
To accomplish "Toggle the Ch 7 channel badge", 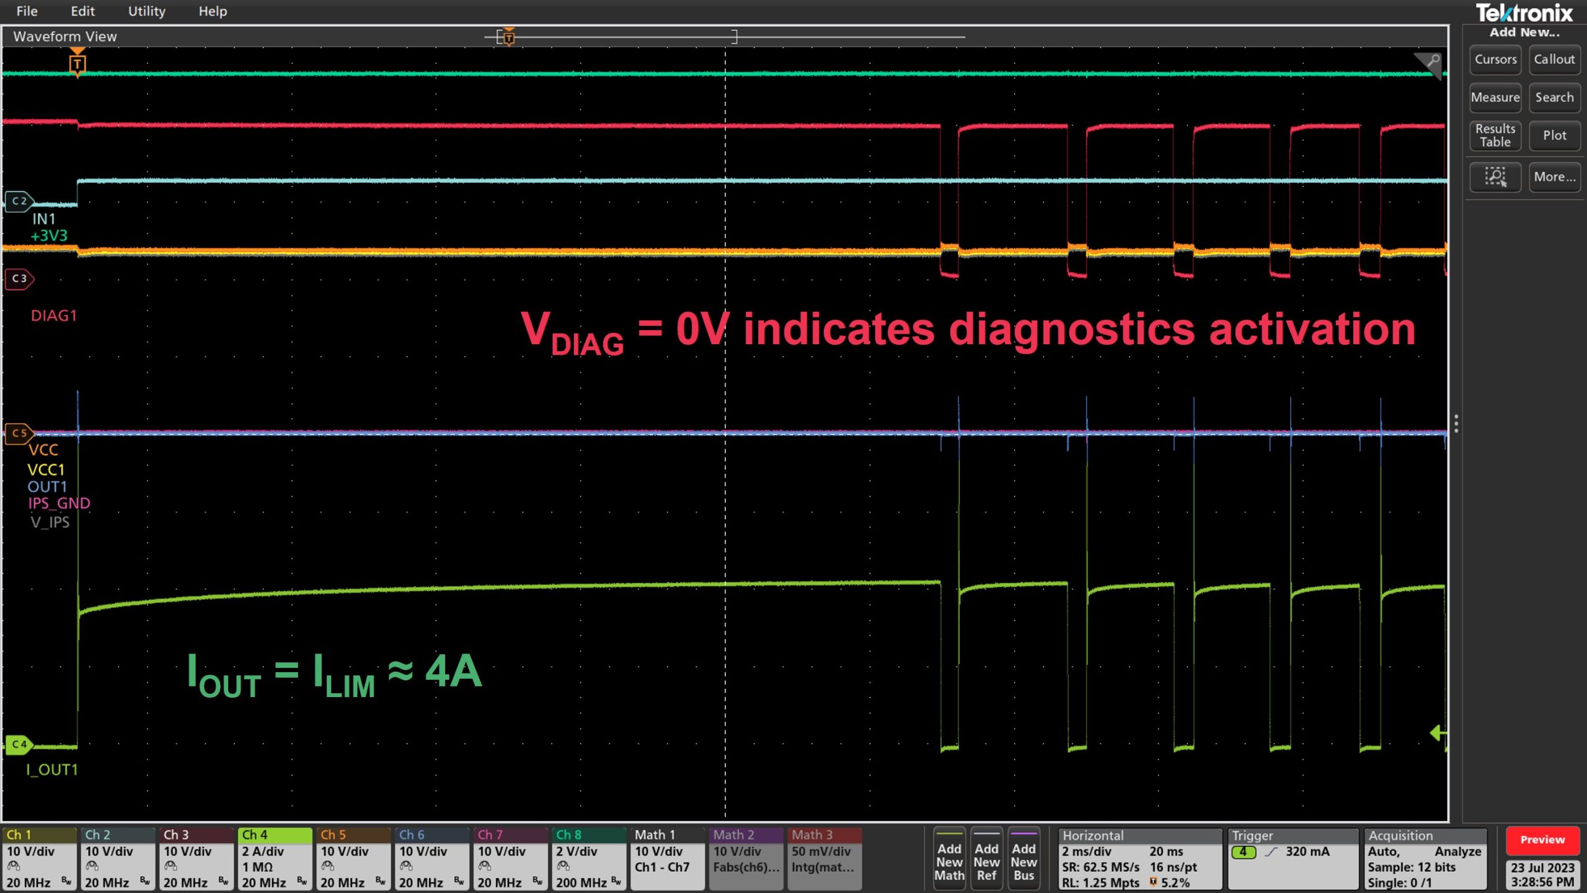I will [511, 859].
